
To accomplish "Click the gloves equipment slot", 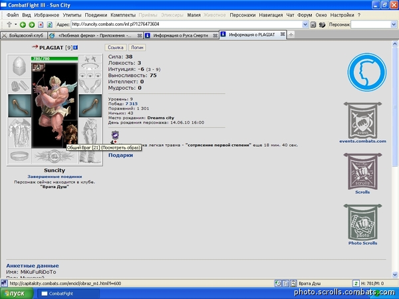I will [x=90, y=86].
